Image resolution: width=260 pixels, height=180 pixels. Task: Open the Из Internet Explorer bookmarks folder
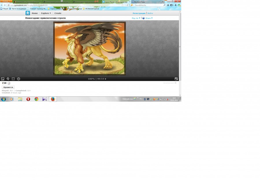click(x=91, y=9)
